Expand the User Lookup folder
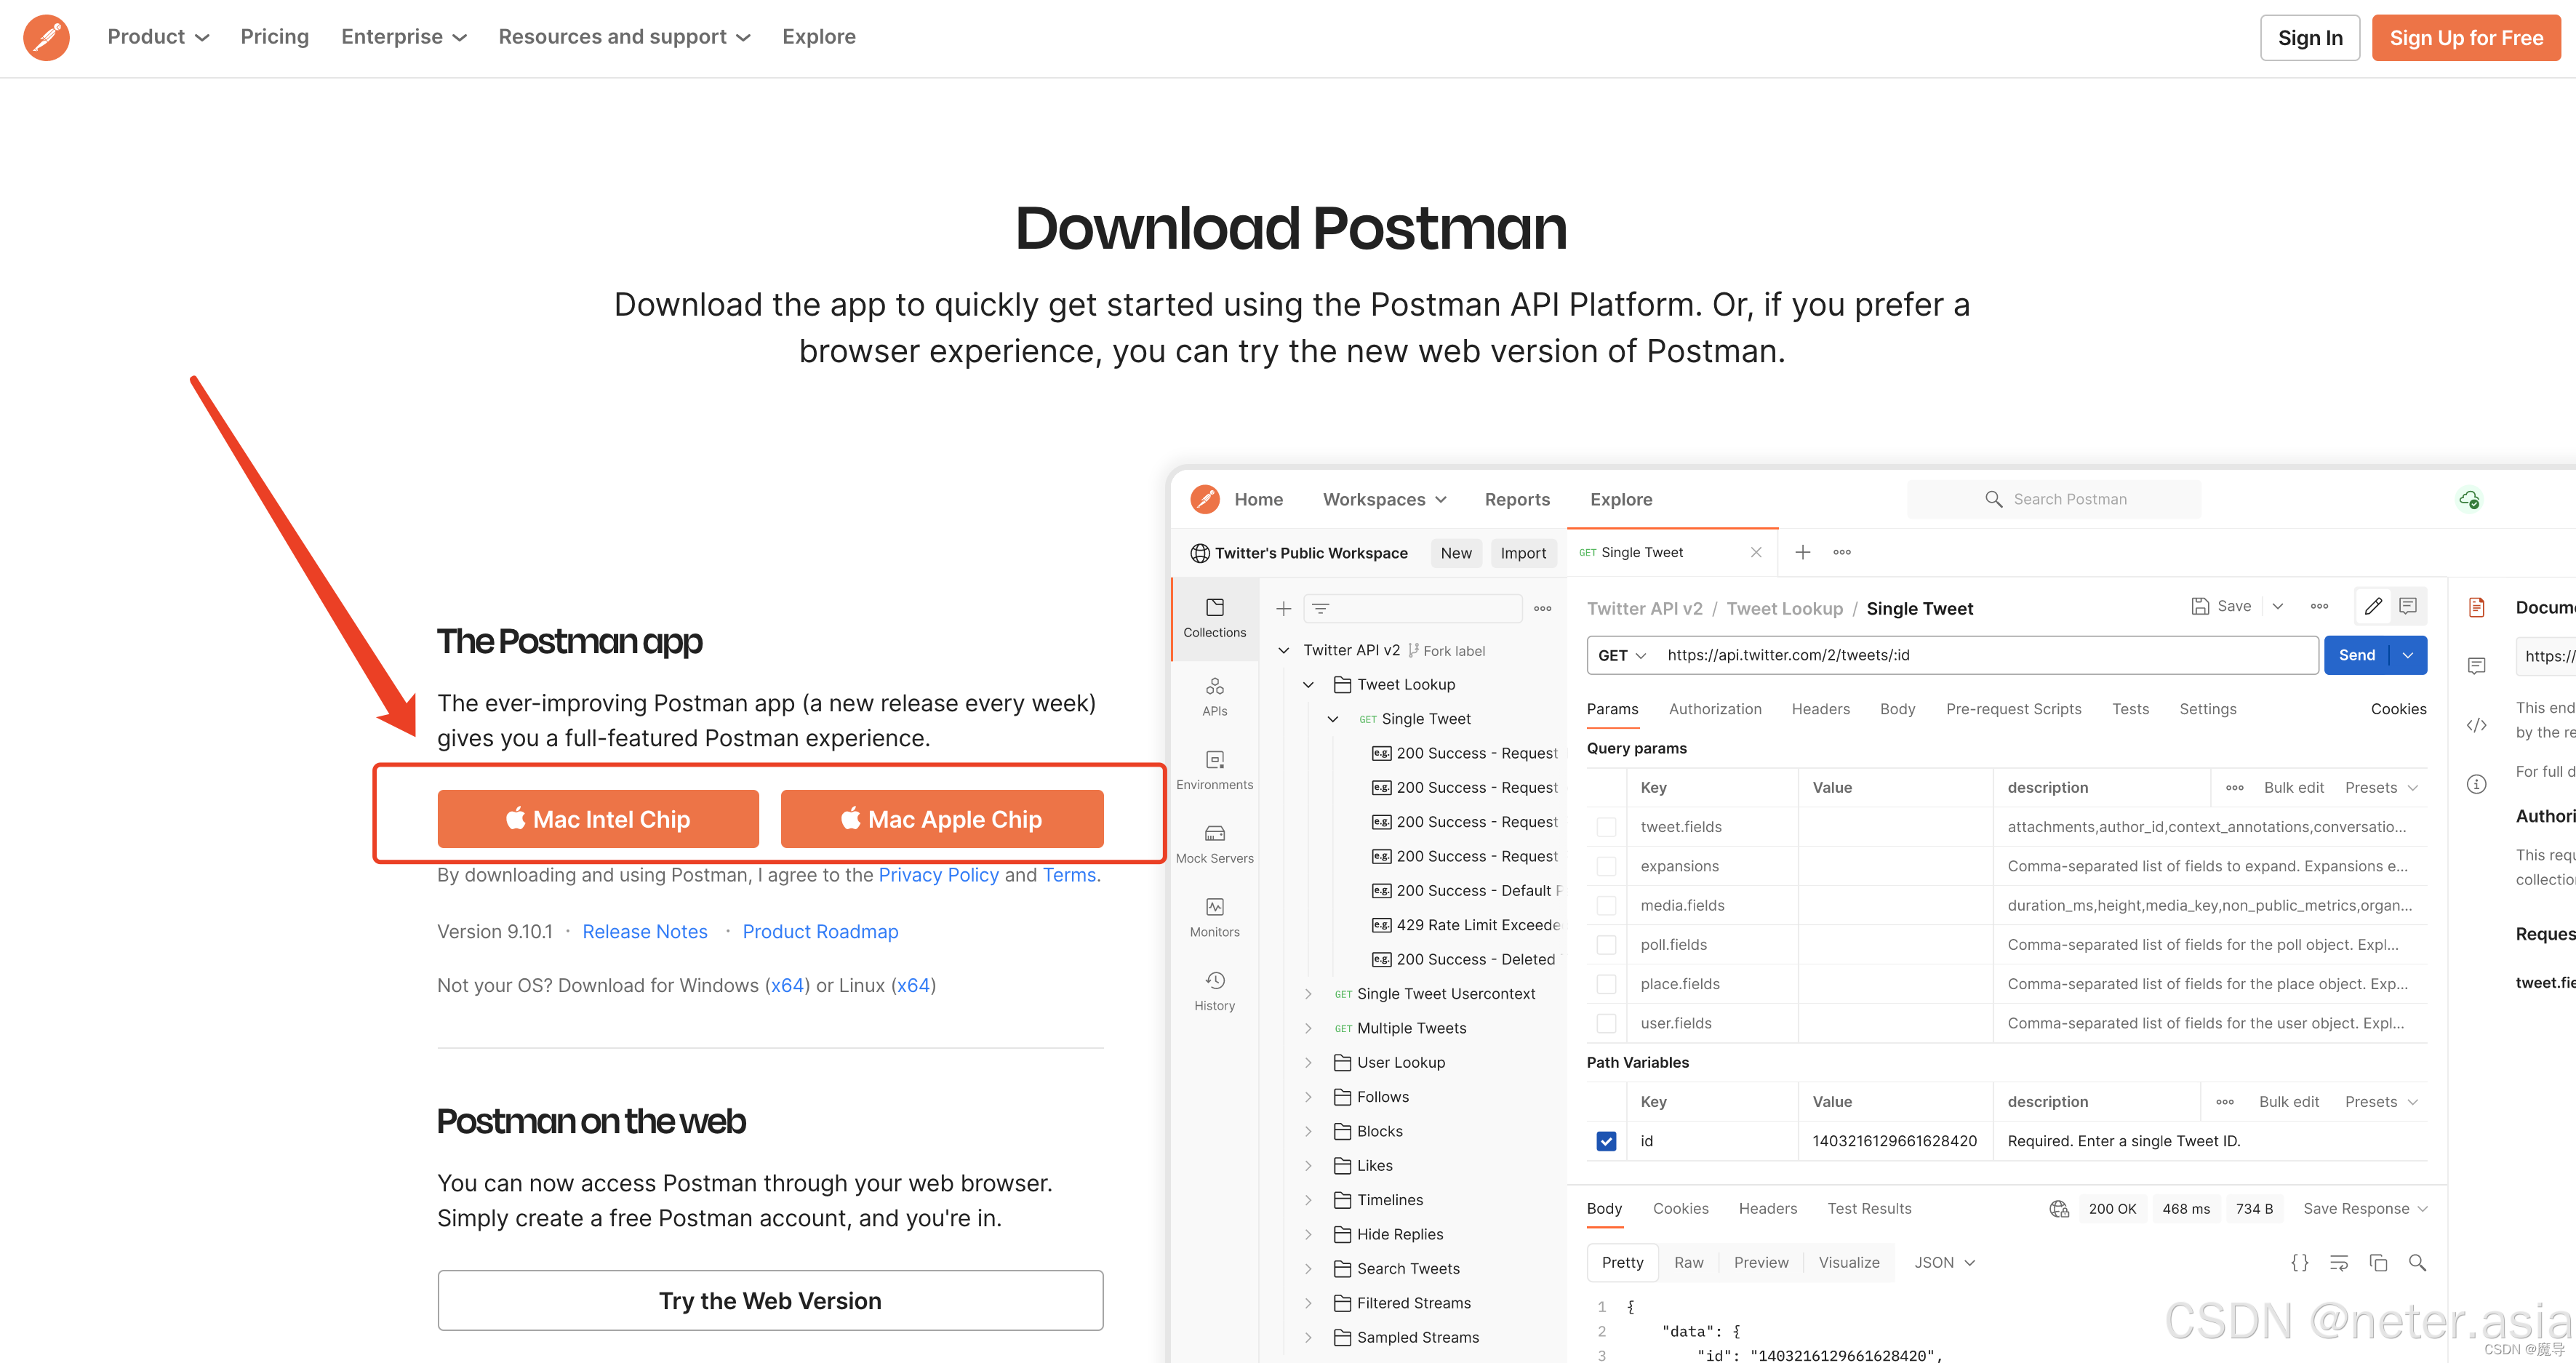Viewport: 2576px width, 1363px height. [1308, 1062]
